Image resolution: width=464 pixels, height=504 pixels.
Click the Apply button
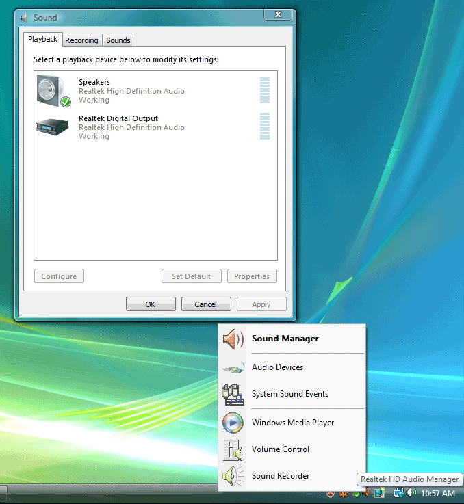coord(261,304)
